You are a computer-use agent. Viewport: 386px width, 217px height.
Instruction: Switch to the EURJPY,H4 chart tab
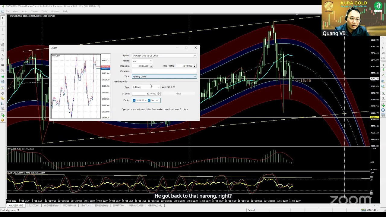119,206
